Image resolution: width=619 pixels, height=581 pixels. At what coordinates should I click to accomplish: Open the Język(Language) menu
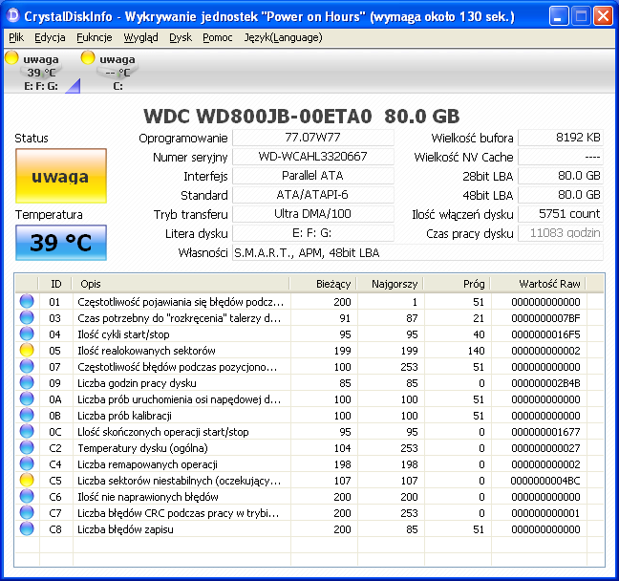click(x=283, y=37)
